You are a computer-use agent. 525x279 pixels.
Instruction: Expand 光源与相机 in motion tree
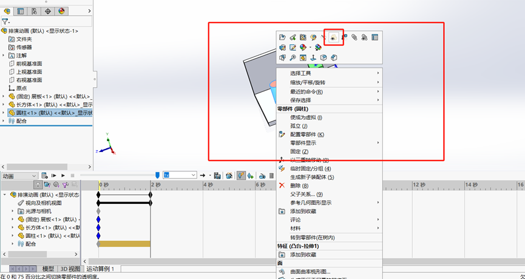point(13,211)
